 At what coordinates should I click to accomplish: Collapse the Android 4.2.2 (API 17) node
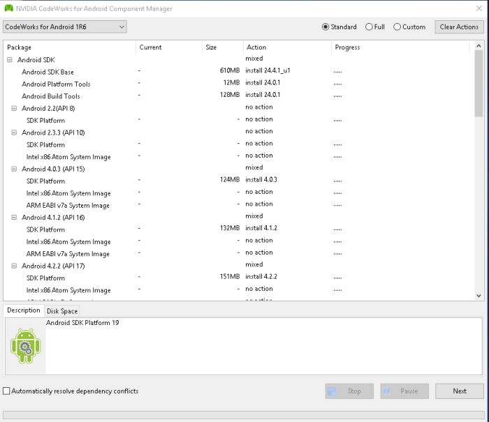tap(14, 266)
